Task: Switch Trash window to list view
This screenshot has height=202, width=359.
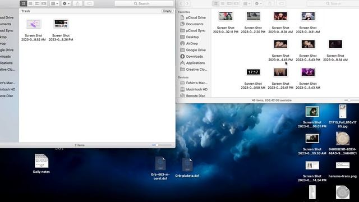Action: pyautogui.click(x=30, y=3)
